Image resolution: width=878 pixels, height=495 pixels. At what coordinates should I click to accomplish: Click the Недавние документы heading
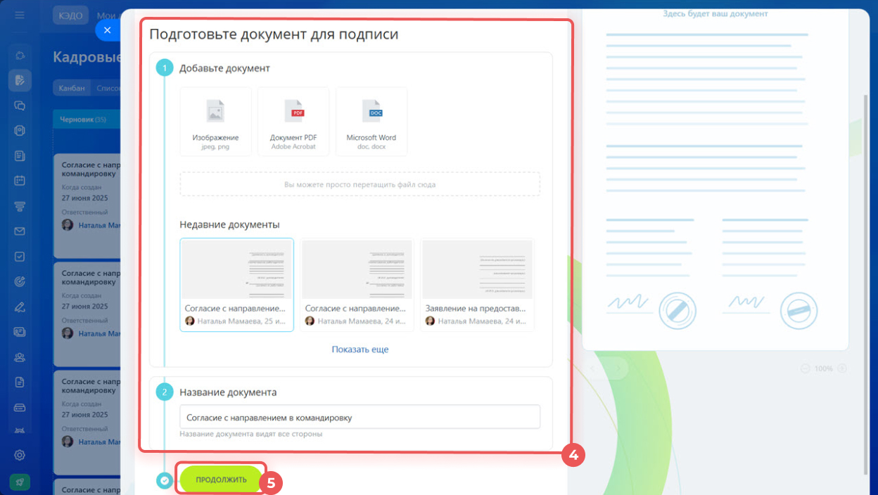[229, 224]
